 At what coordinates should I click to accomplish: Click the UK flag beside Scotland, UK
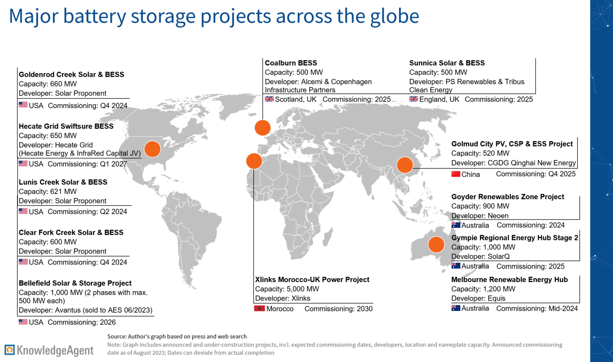click(269, 99)
